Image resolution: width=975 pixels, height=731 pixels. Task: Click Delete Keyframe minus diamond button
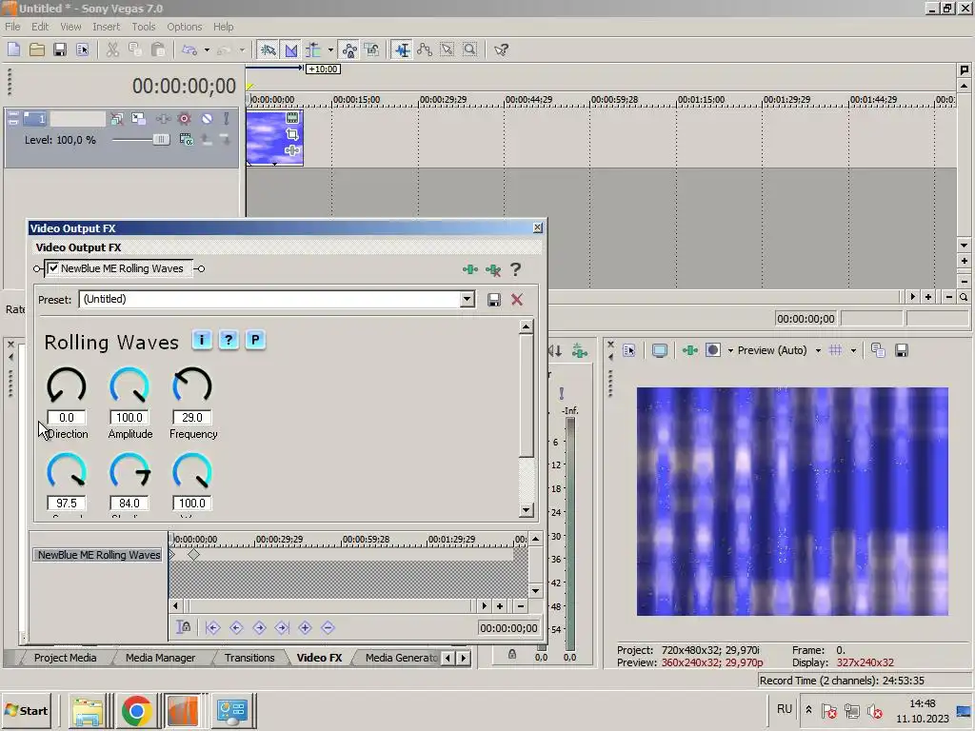[328, 628]
